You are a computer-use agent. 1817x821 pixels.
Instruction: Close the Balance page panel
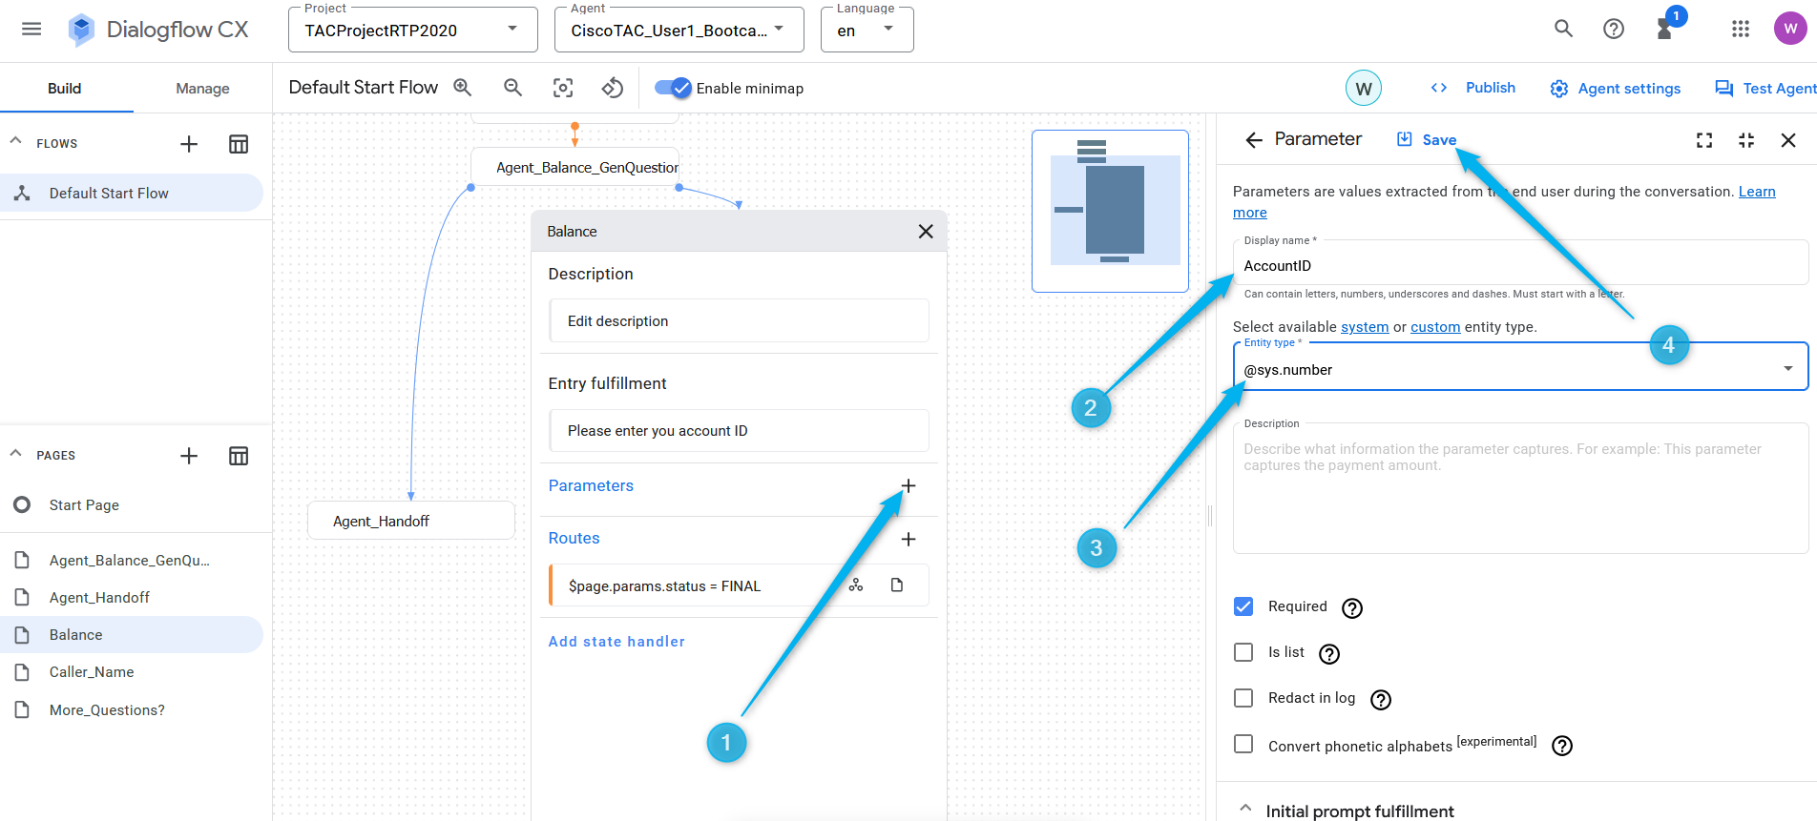pyautogui.click(x=926, y=232)
